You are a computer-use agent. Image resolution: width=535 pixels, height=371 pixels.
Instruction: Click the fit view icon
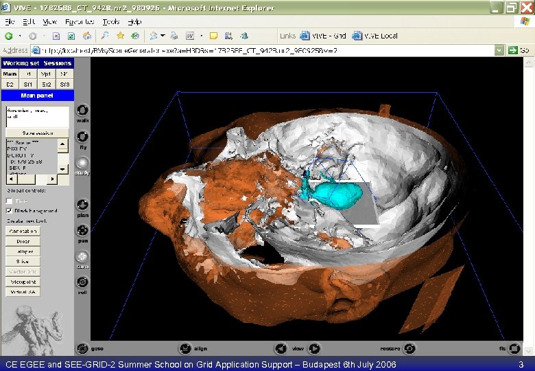point(514,348)
